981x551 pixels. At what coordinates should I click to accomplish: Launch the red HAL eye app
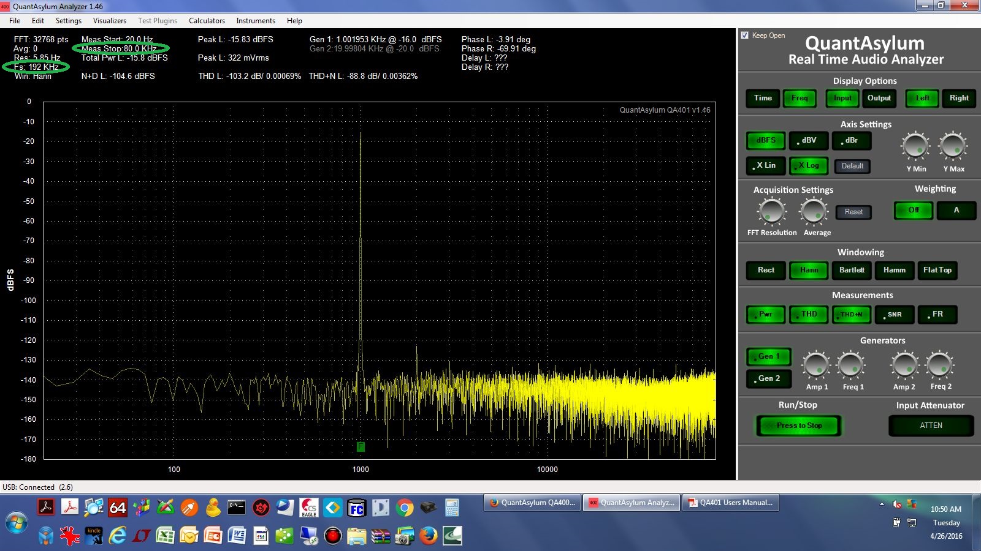point(332,536)
